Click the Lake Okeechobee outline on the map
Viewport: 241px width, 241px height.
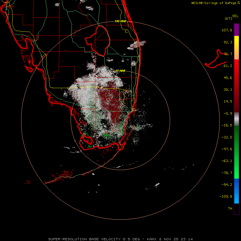pyautogui.click(x=98, y=41)
